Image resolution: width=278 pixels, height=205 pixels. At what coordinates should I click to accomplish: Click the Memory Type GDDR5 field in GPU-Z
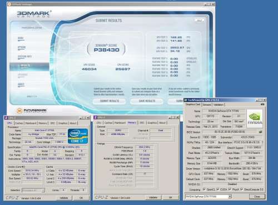212,158
